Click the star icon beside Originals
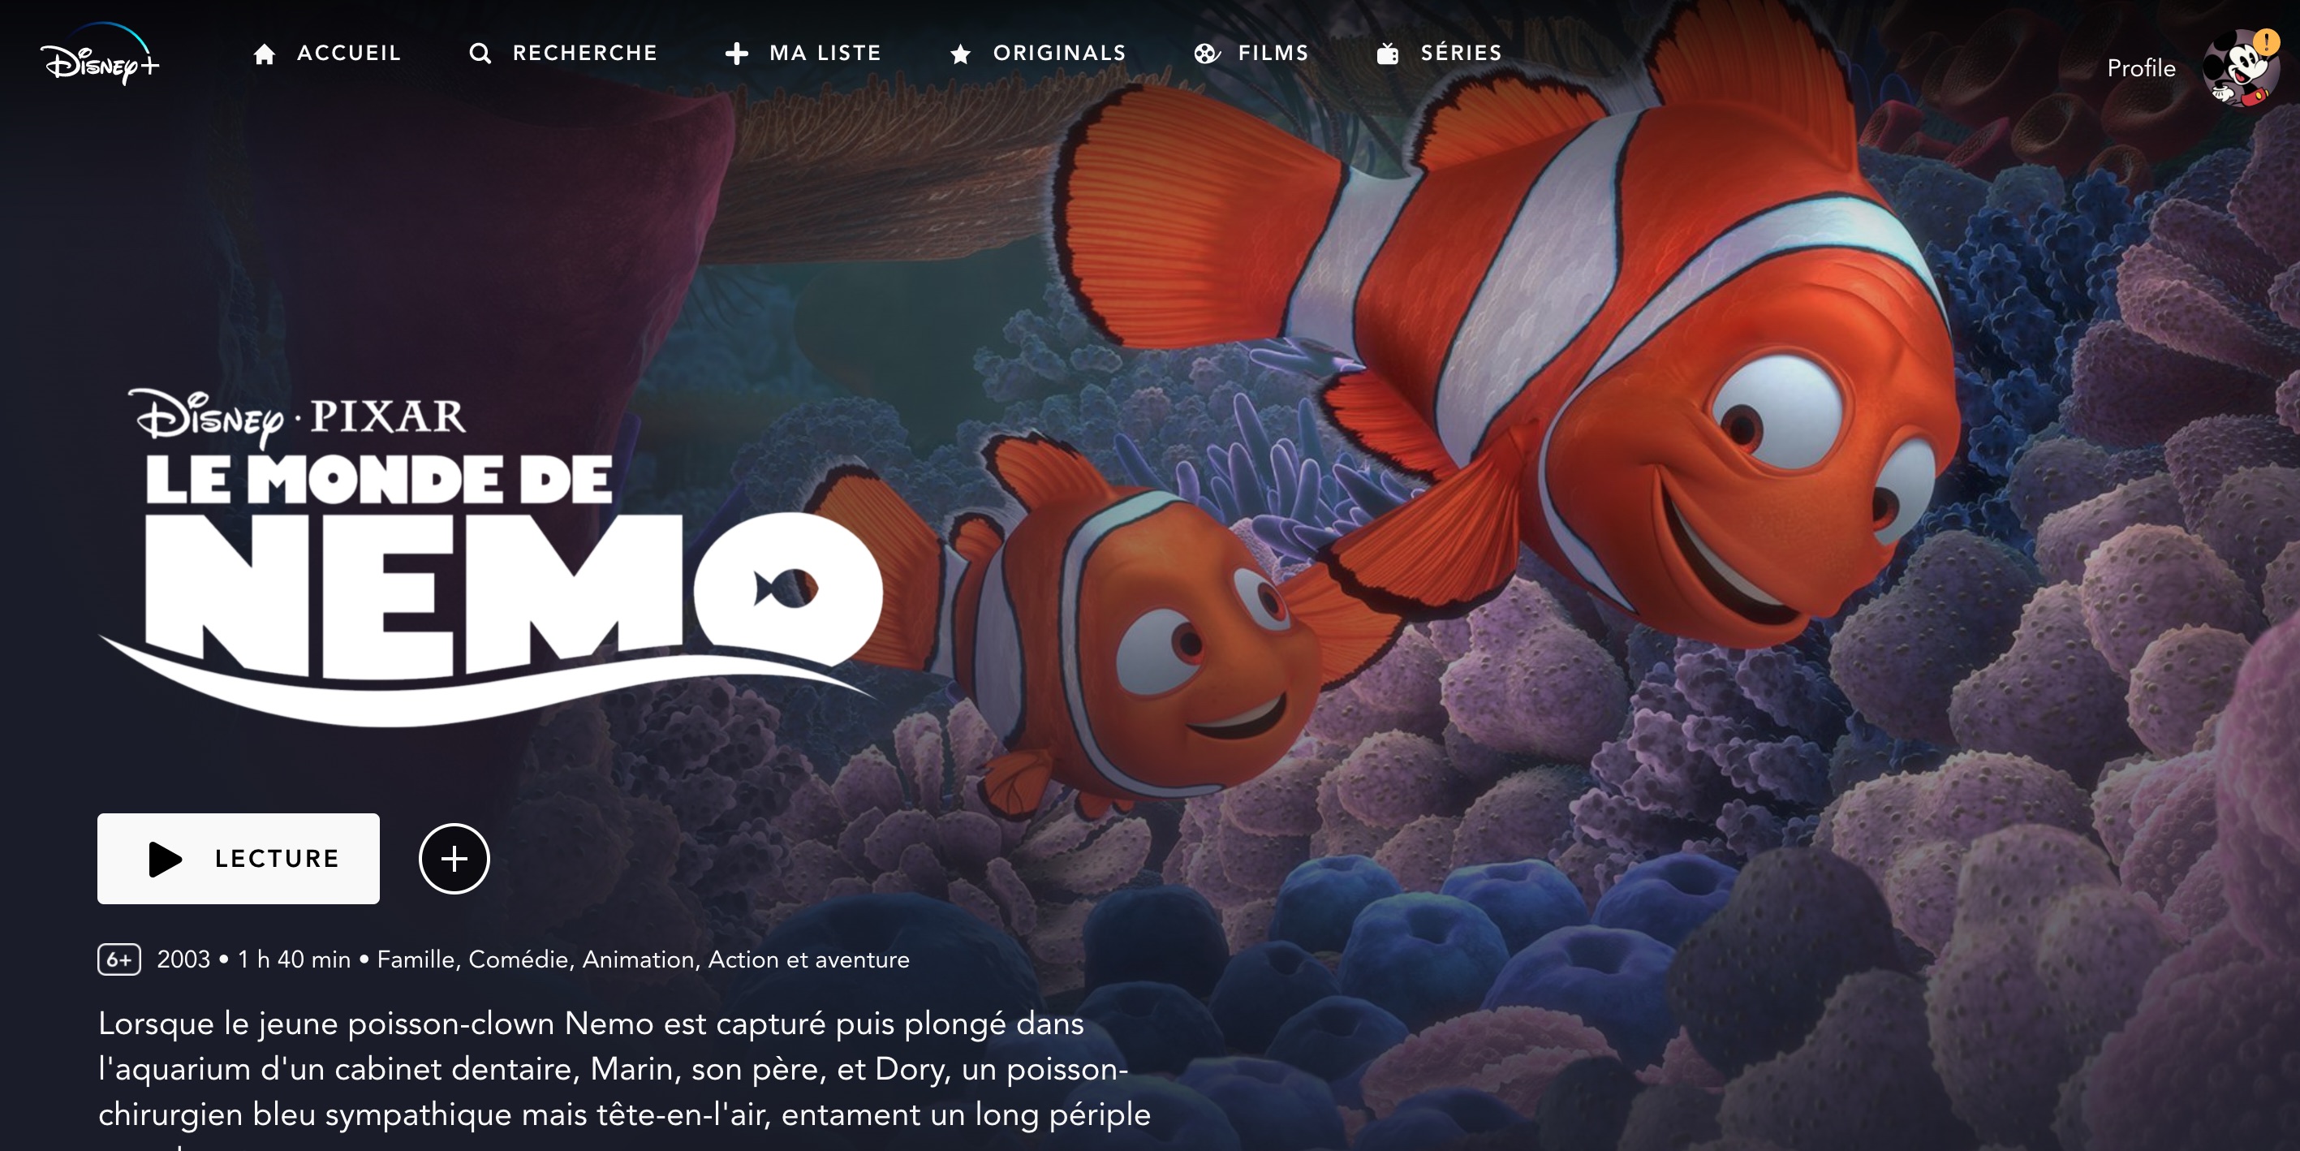The height and width of the screenshot is (1151, 2300). tap(961, 54)
